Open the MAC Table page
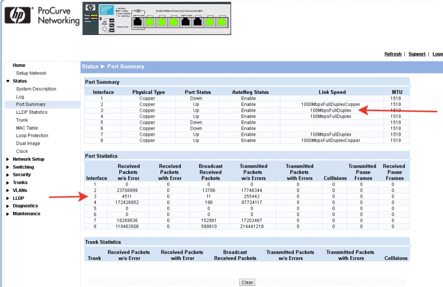Image resolution: width=443 pixels, height=287 pixels. 27,128
